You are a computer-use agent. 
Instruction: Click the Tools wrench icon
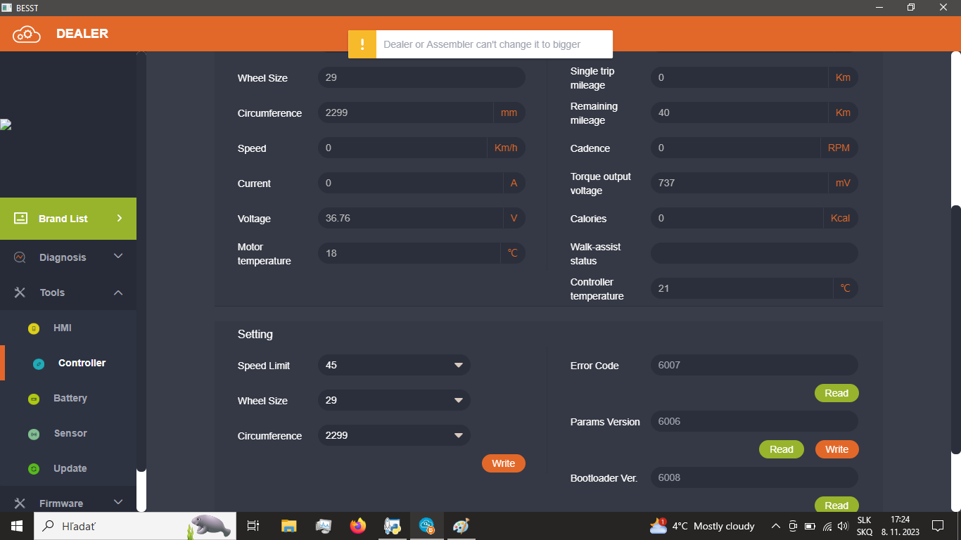coord(20,292)
